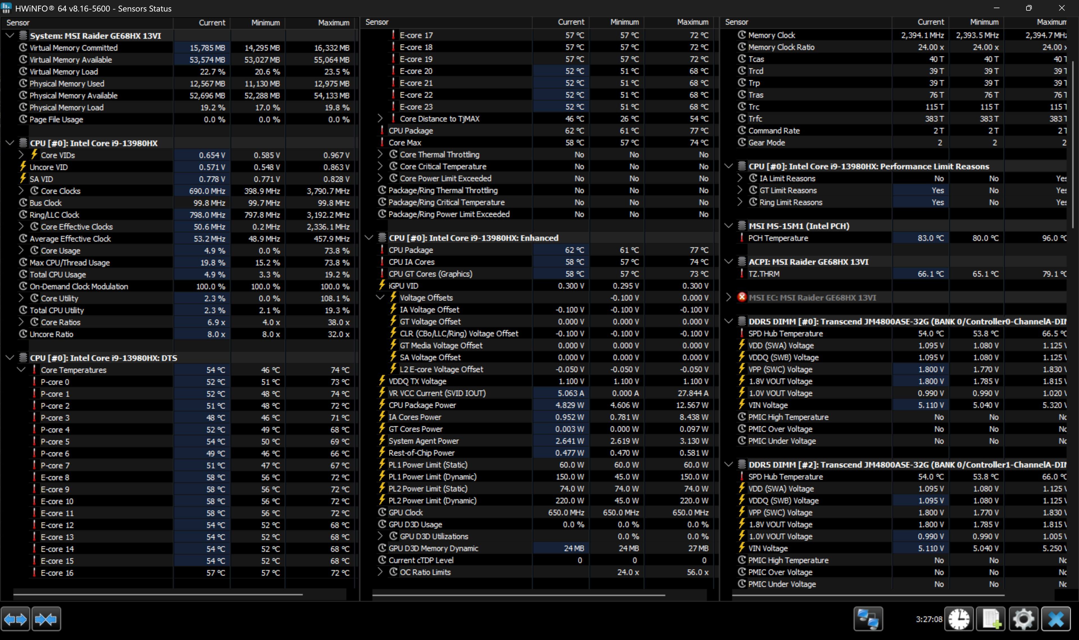Click the chip icon beside System: MSI Raider
This screenshot has height=640, width=1079.
23,35
